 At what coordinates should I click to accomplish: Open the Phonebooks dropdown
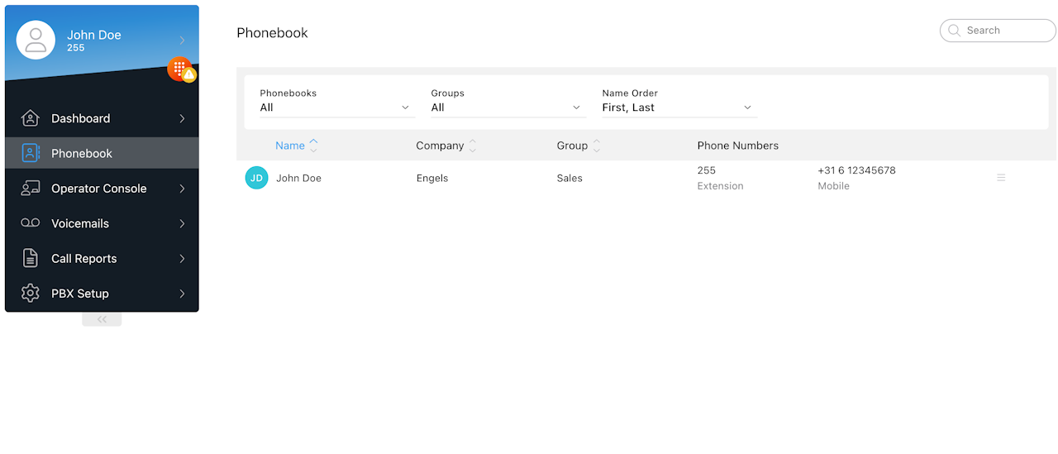point(336,108)
